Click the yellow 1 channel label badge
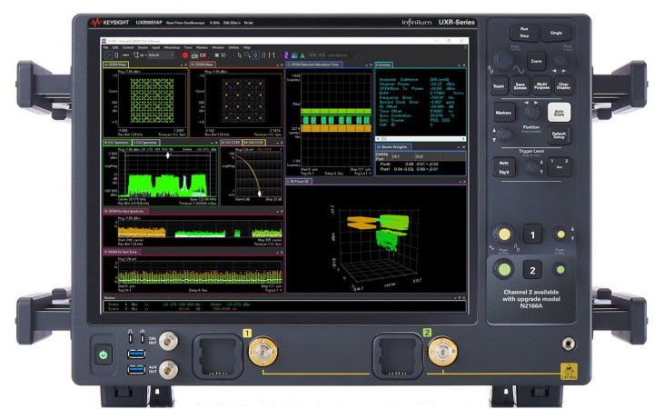Viewport: 664px width, 409px height. click(247, 334)
